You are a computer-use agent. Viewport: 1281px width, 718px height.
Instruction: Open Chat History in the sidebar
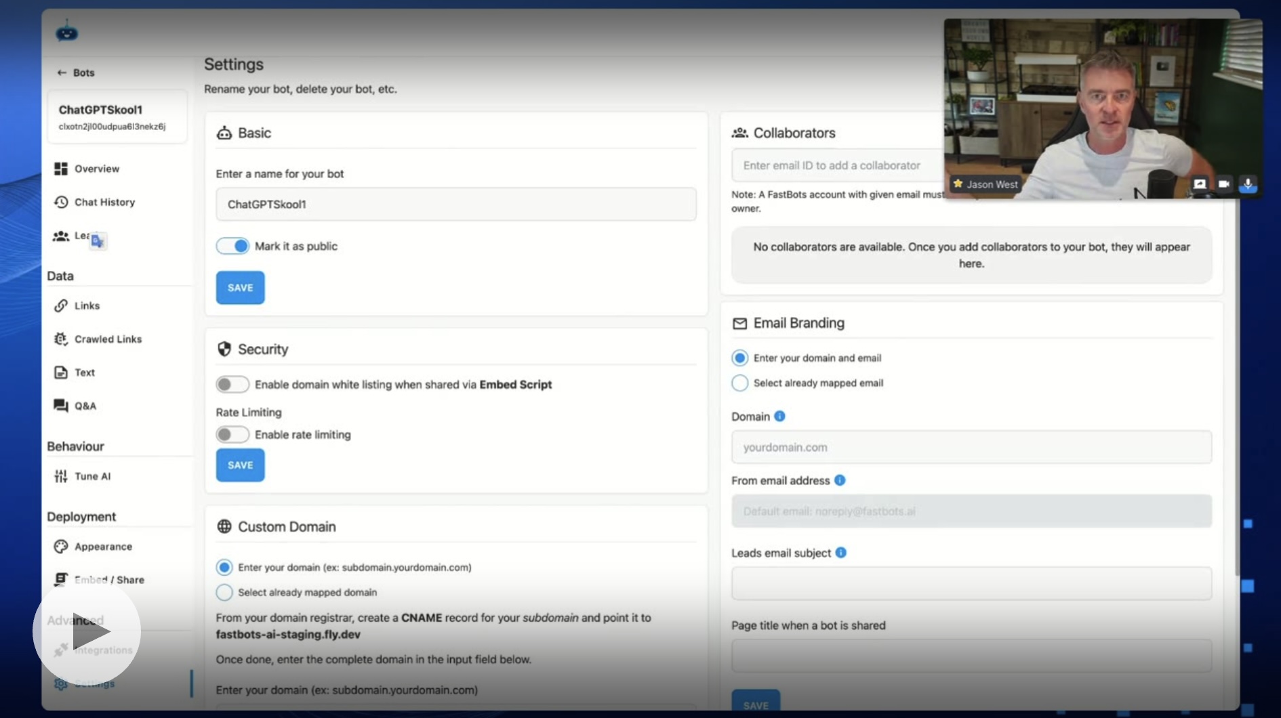(102, 202)
